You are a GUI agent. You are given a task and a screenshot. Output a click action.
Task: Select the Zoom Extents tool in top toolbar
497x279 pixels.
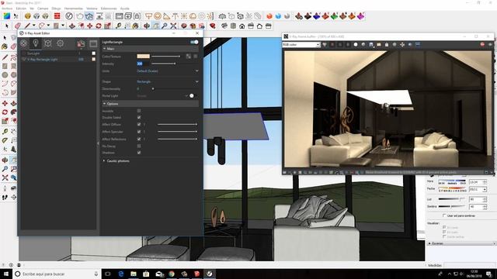pyautogui.click(x=173, y=26)
